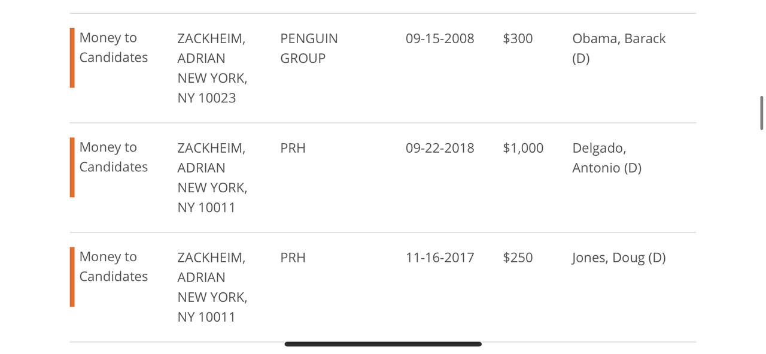Viewport: 766px width, 354px height.
Task: Open the Jones, Doug (D) recipient link
Action: 619,258
